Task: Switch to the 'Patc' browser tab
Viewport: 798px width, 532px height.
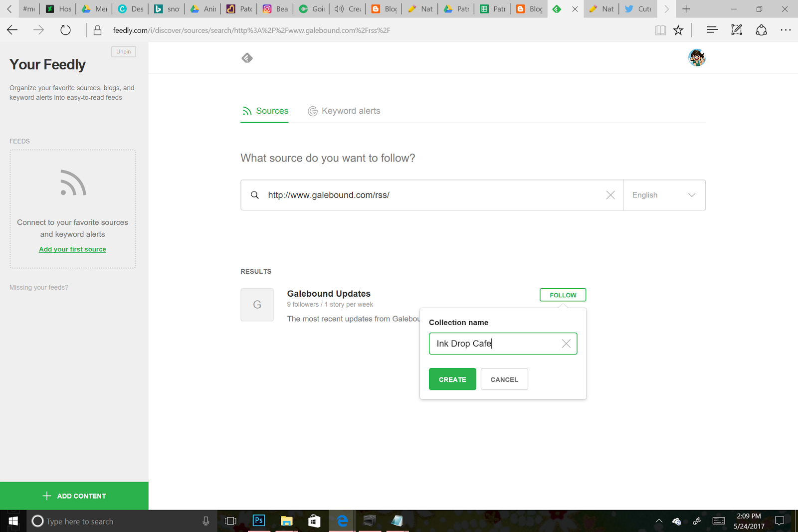Action: 239,9
